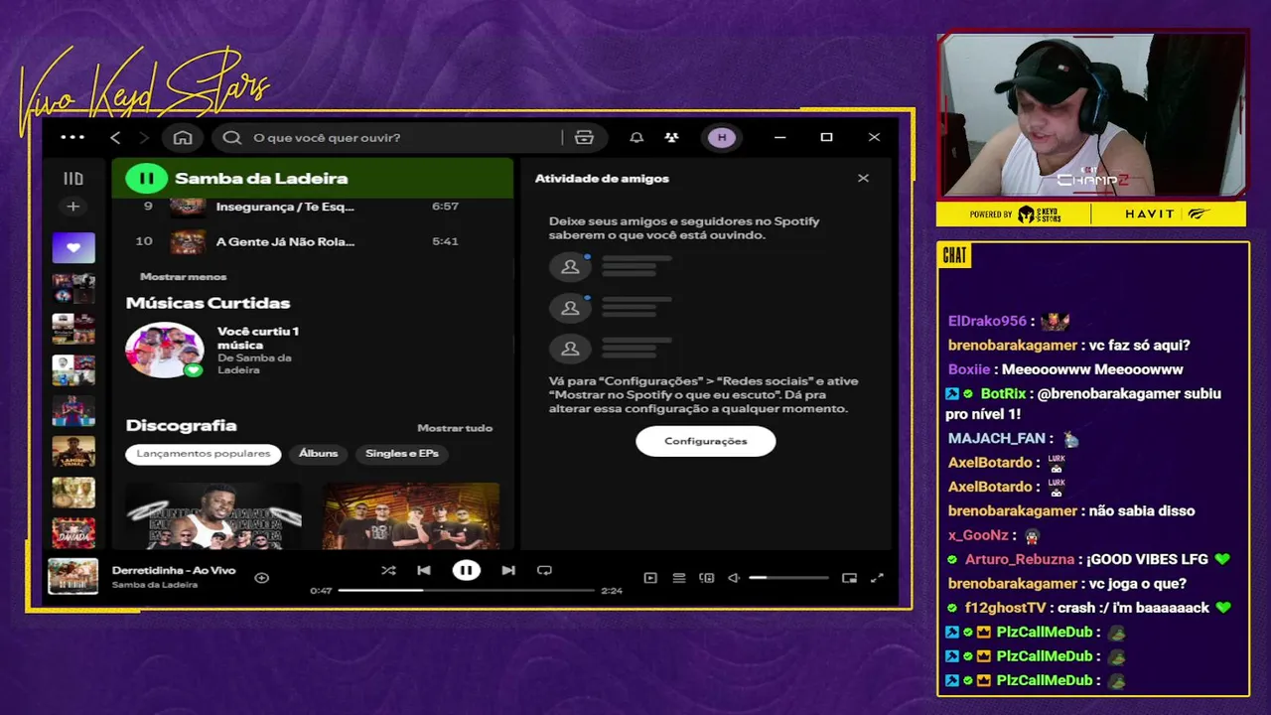Play track 10 A Gente Já Não Rola...
The image size is (1271, 715).
(312, 241)
